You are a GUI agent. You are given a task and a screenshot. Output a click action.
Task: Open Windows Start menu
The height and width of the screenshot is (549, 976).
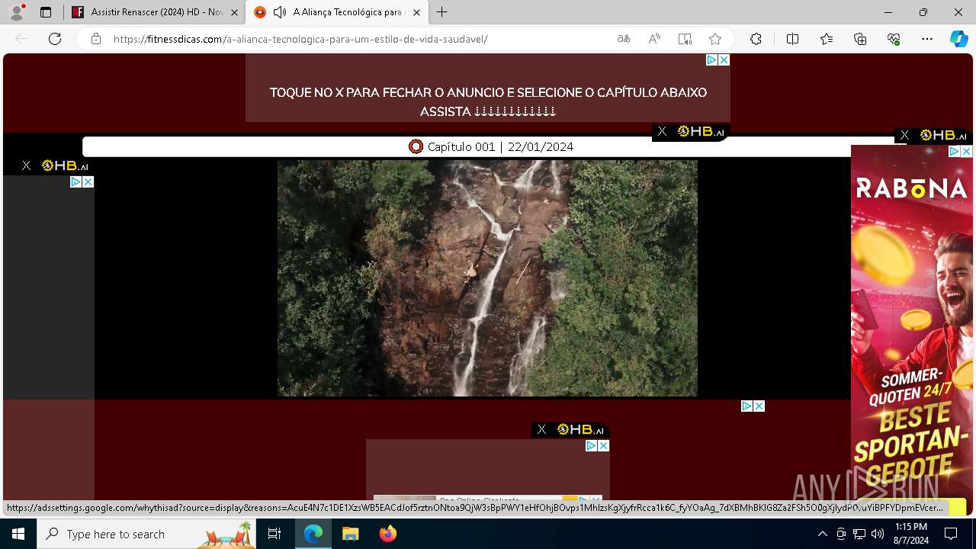18,534
